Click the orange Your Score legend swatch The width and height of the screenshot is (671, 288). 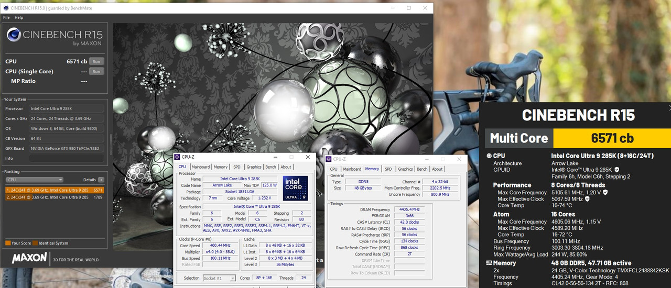[x=8, y=243]
